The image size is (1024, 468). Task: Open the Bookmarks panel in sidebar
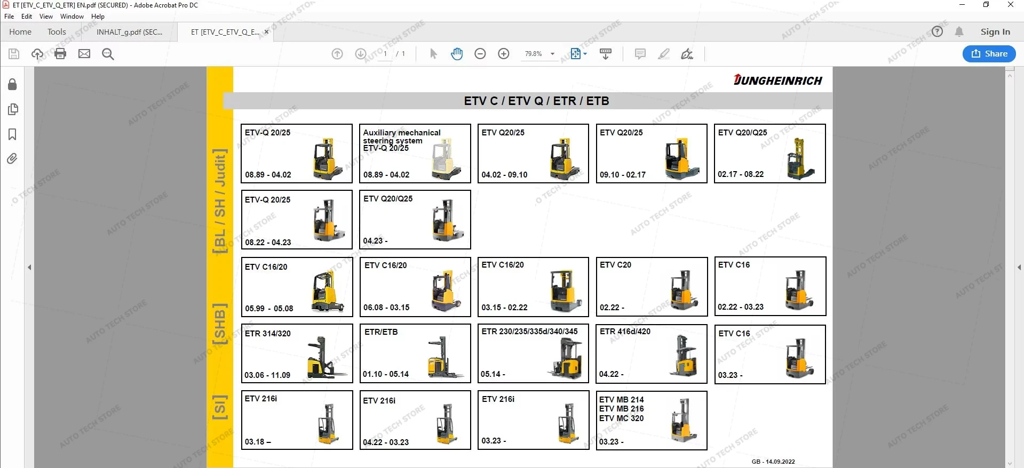pyautogui.click(x=12, y=134)
